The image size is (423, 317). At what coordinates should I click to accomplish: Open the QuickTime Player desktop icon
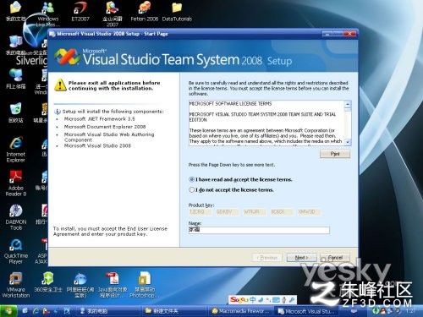click(x=16, y=251)
